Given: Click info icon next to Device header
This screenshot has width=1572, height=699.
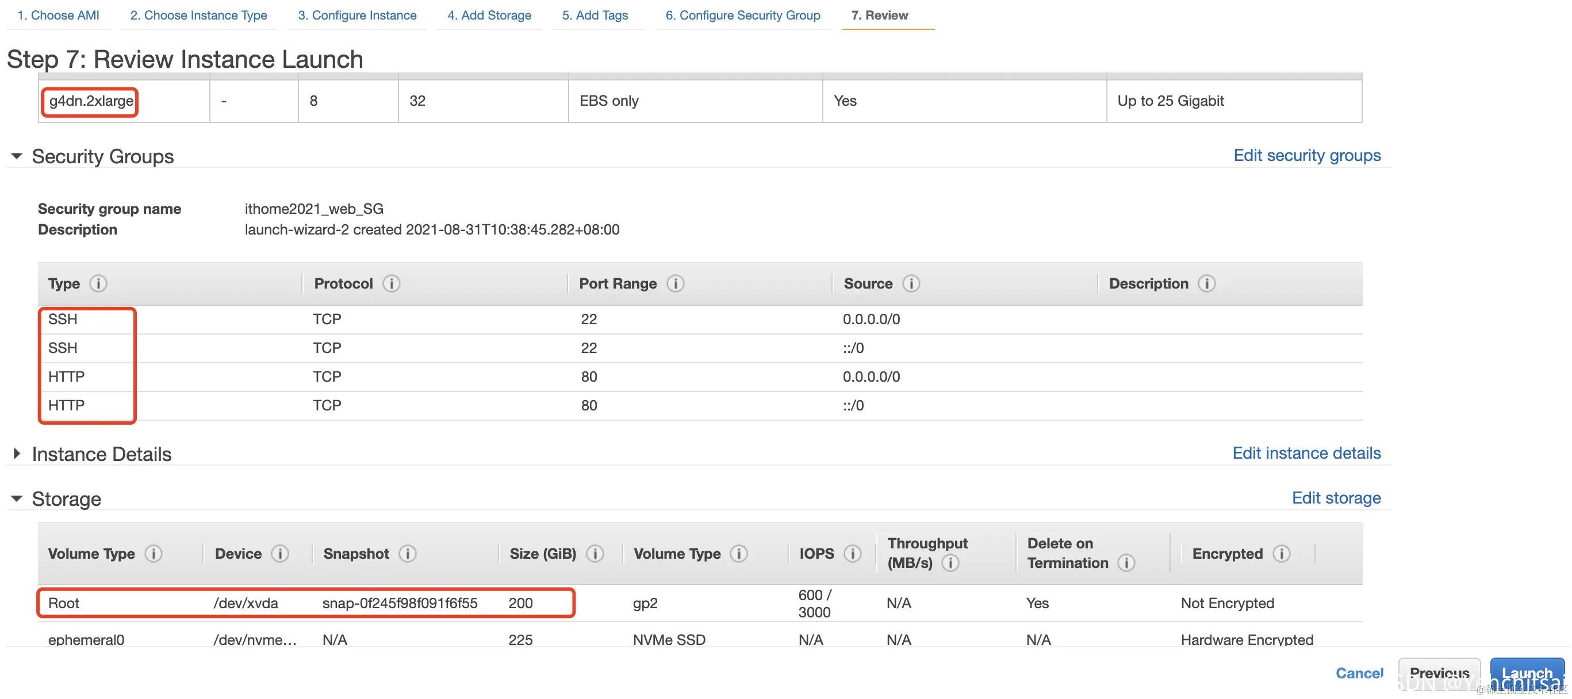Looking at the screenshot, I should click(x=280, y=554).
